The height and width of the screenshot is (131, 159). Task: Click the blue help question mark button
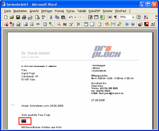[x=133, y=24]
